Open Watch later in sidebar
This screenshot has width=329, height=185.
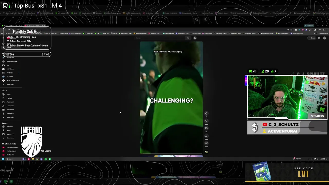[x=10, y=102]
